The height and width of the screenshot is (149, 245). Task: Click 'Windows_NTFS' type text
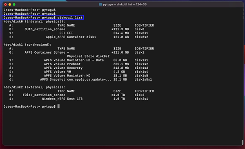pos(53,99)
